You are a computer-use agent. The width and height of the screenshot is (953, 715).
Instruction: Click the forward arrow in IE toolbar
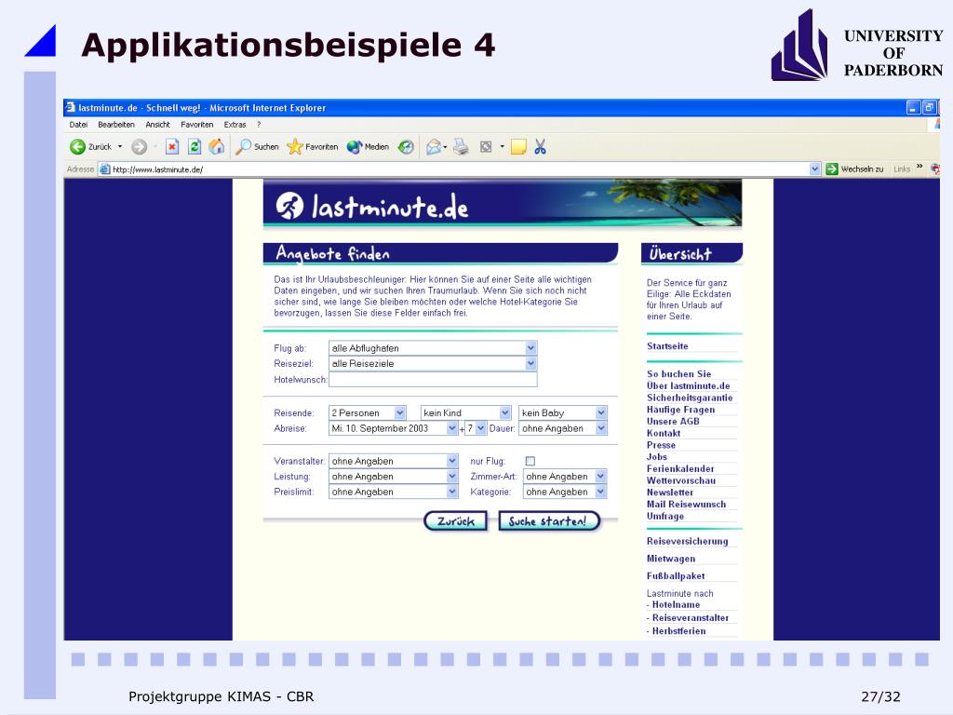click(x=140, y=146)
